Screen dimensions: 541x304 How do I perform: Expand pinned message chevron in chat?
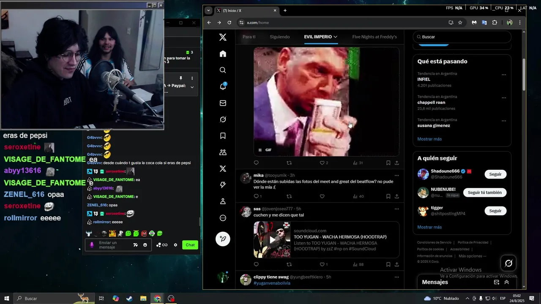click(192, 87)
